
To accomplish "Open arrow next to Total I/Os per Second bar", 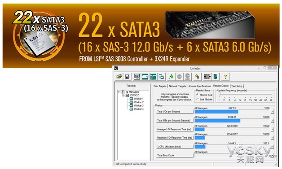I will [272, 112].
